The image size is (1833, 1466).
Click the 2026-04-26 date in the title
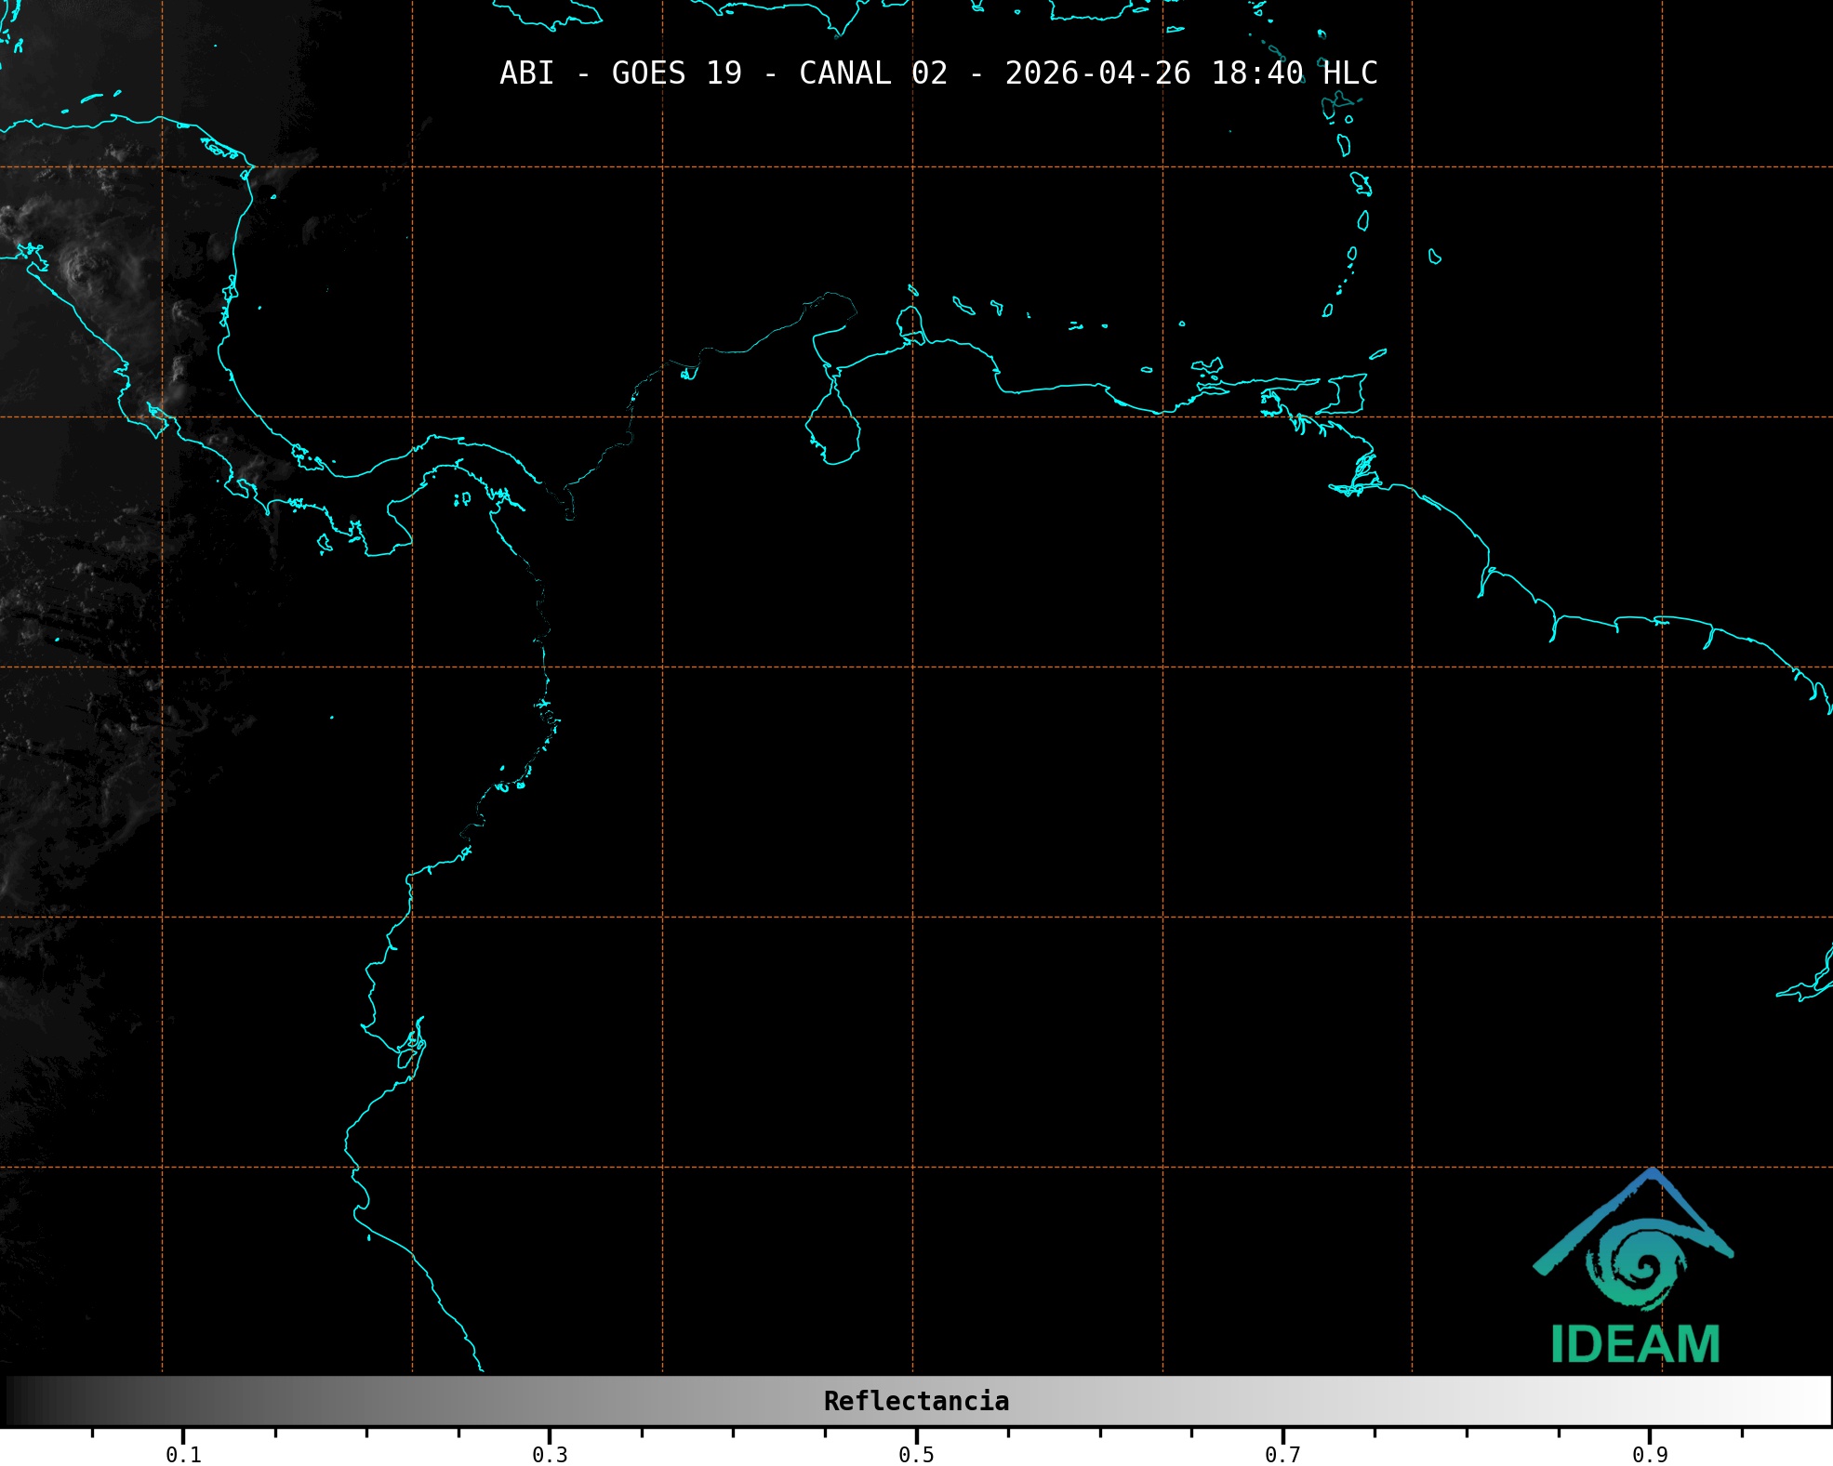pyautogui.click(x=1097, y=73)
